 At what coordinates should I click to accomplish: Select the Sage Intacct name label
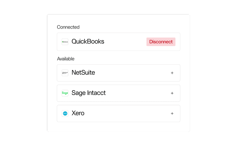[x=89, y=93]
